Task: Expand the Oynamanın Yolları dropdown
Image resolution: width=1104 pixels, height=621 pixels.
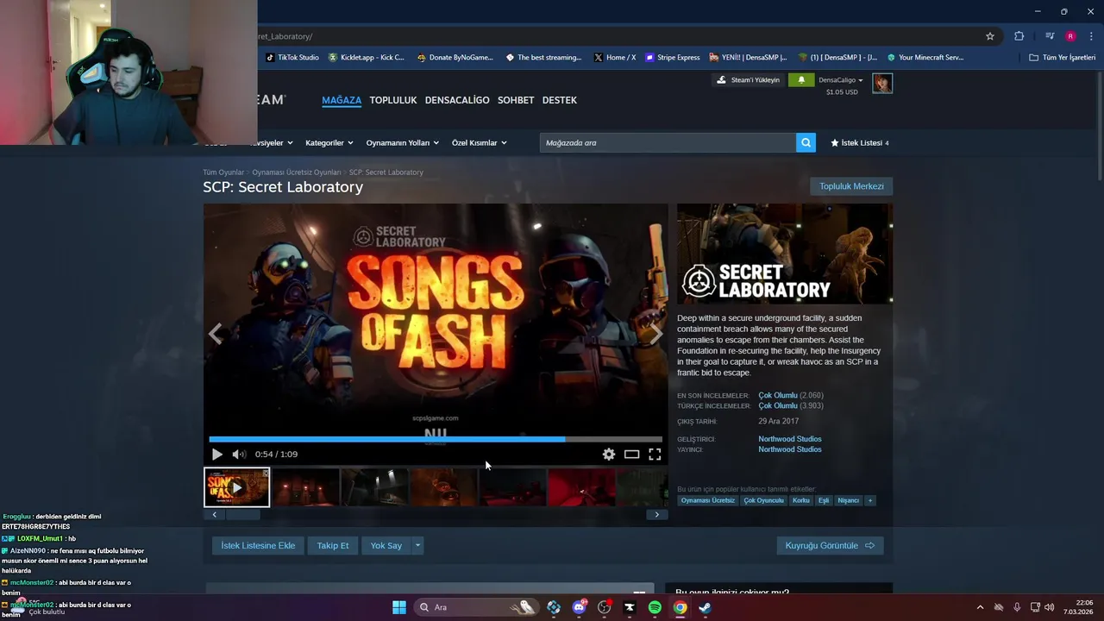Action: click(x=402, y=143)
